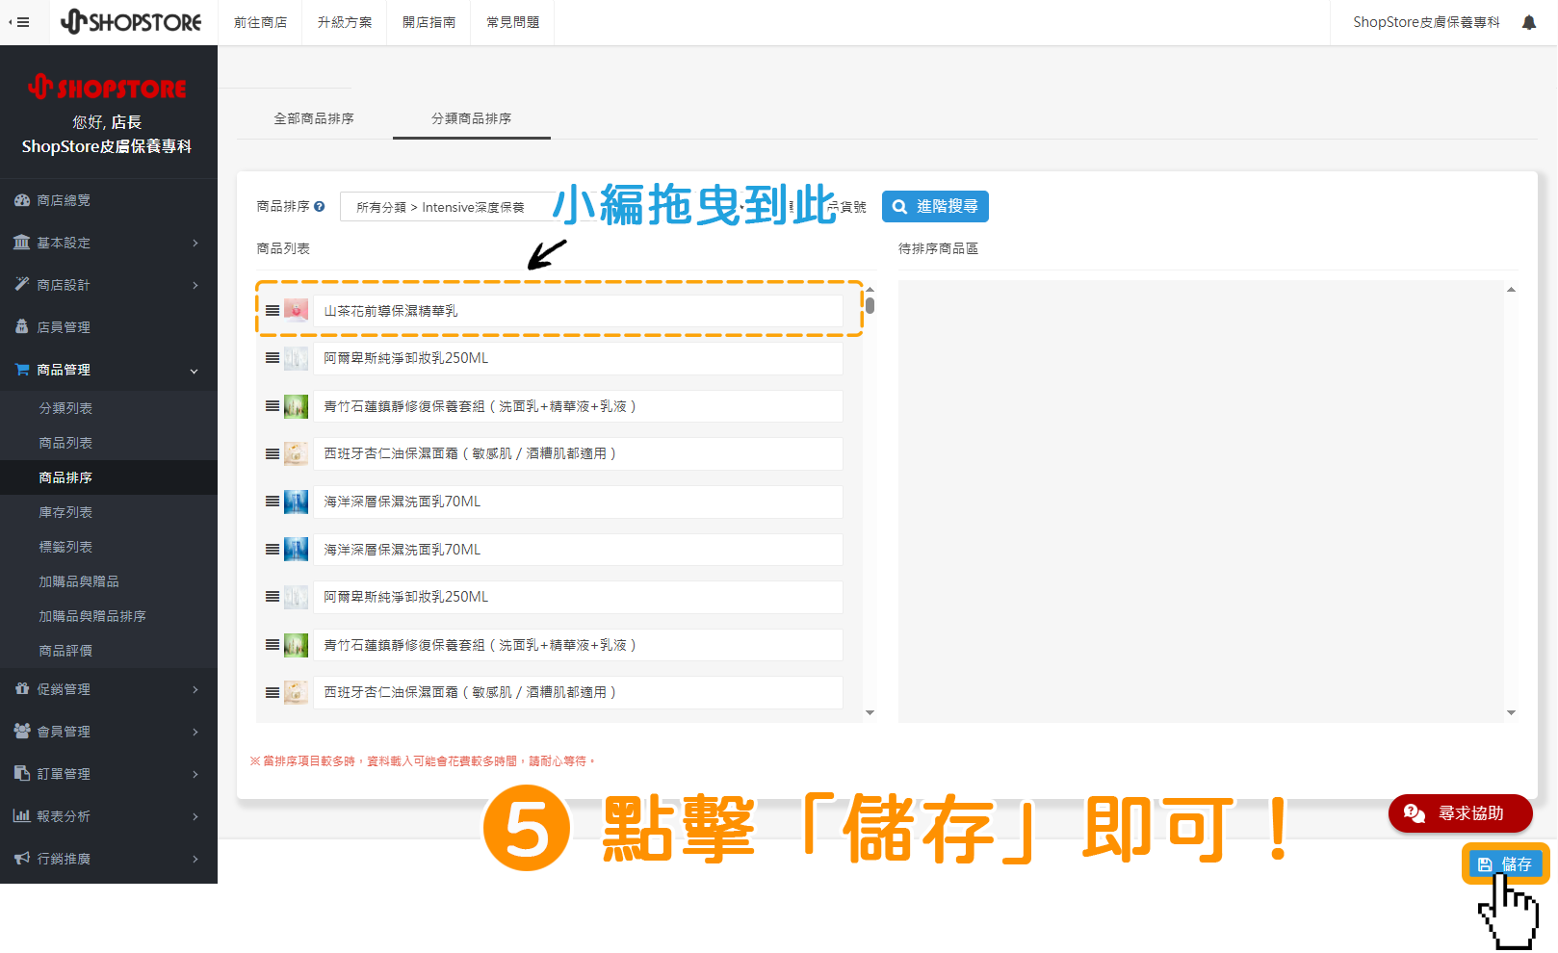
Task: Click the dashboard icon next to 商店總覽
Action: [22, 200]
